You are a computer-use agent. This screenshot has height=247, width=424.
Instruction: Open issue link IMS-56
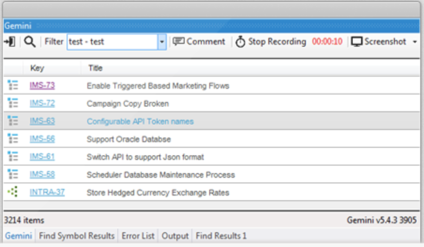tap(42, 139)
